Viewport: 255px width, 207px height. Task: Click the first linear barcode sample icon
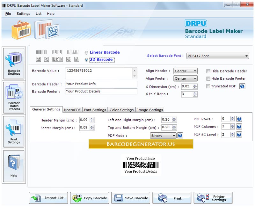(x=42, y=52)
